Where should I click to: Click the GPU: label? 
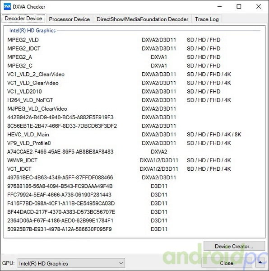coord(9,263)
